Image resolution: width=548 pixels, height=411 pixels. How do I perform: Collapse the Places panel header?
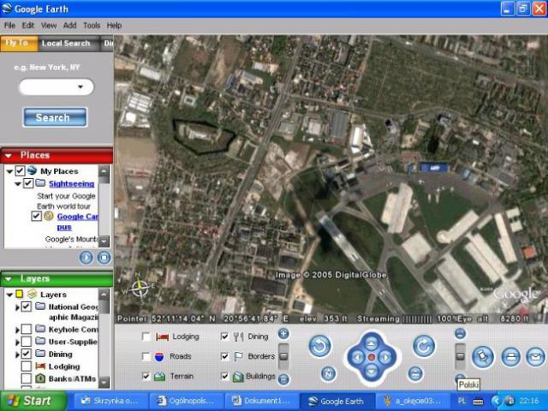pyautogui.click(x=9, y=156)
